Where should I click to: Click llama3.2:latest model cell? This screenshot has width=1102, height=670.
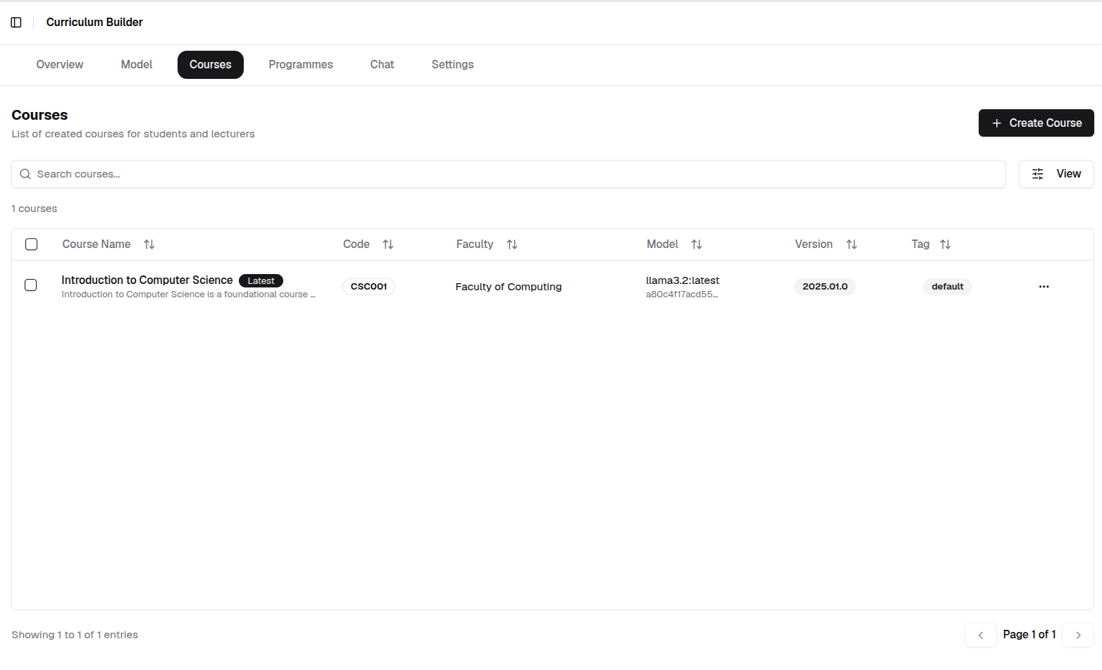click(683, 280)
